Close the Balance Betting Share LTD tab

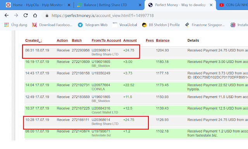[140, 5]
